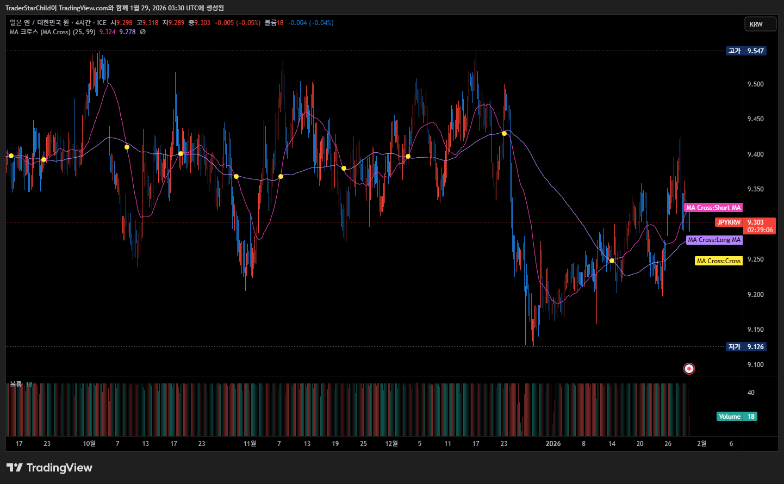The image size is (784, 484).
Task: Open the KRW currency selector
Action: [x=760, y=24]
